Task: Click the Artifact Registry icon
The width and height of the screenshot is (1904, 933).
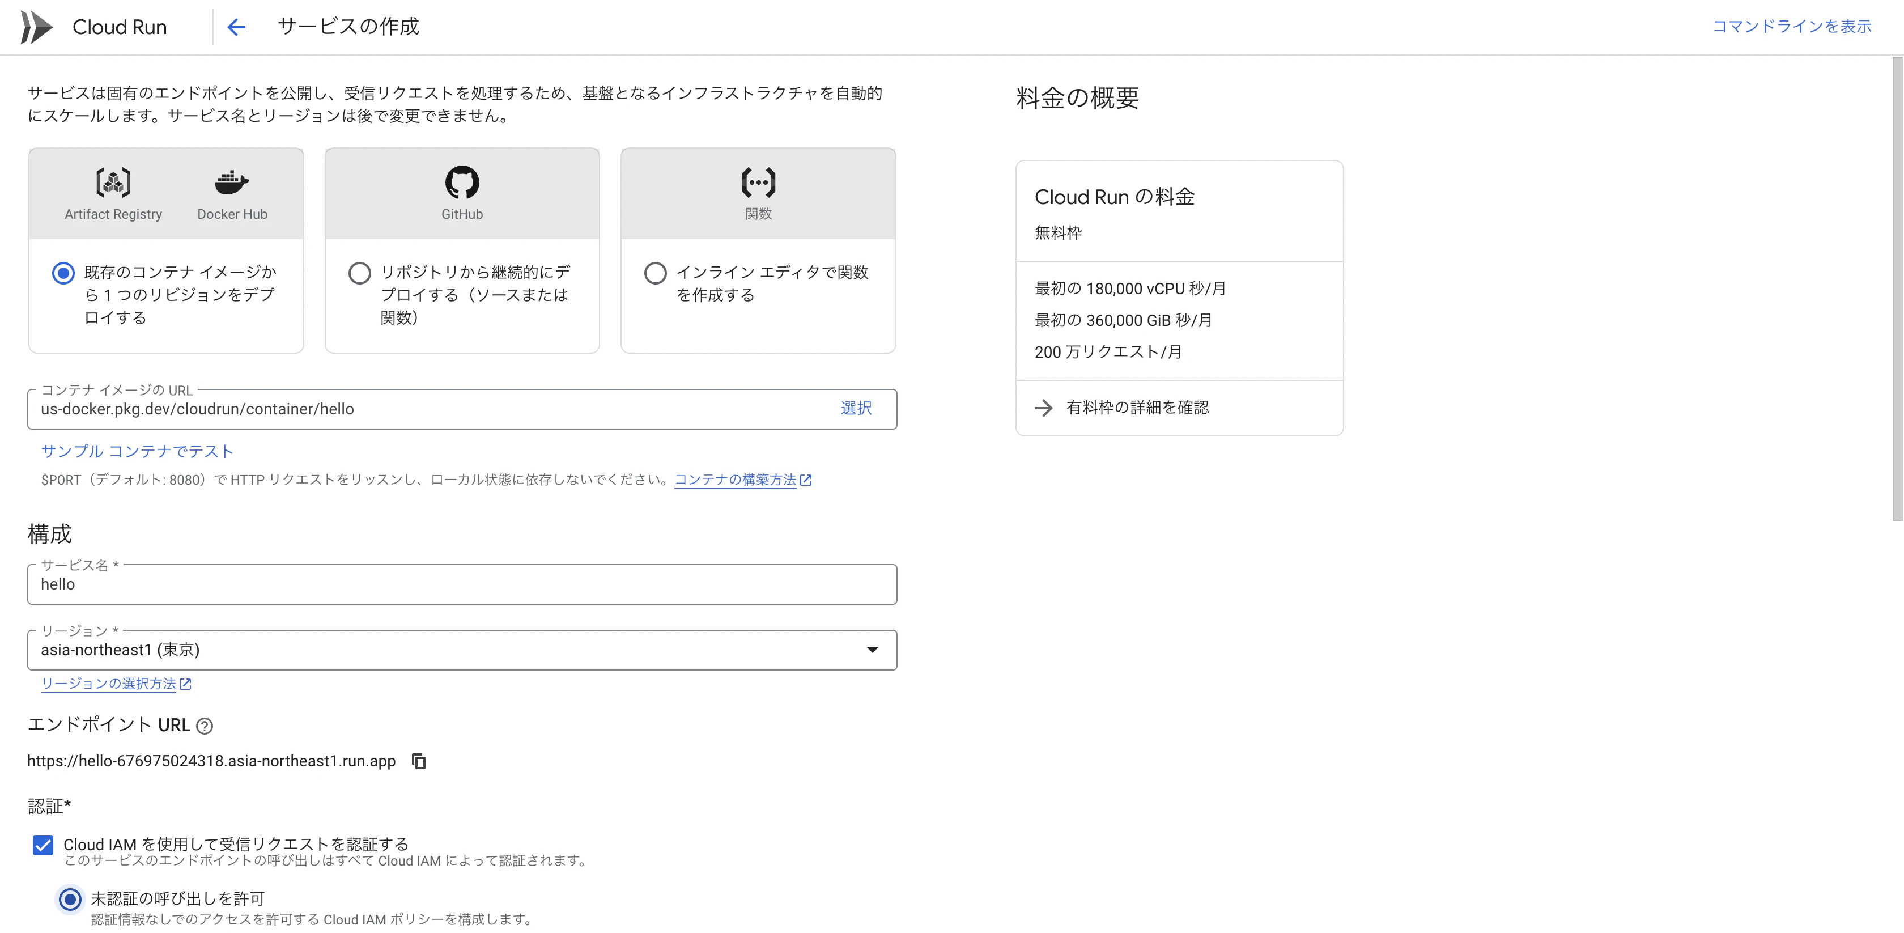Action: point(113,182)
